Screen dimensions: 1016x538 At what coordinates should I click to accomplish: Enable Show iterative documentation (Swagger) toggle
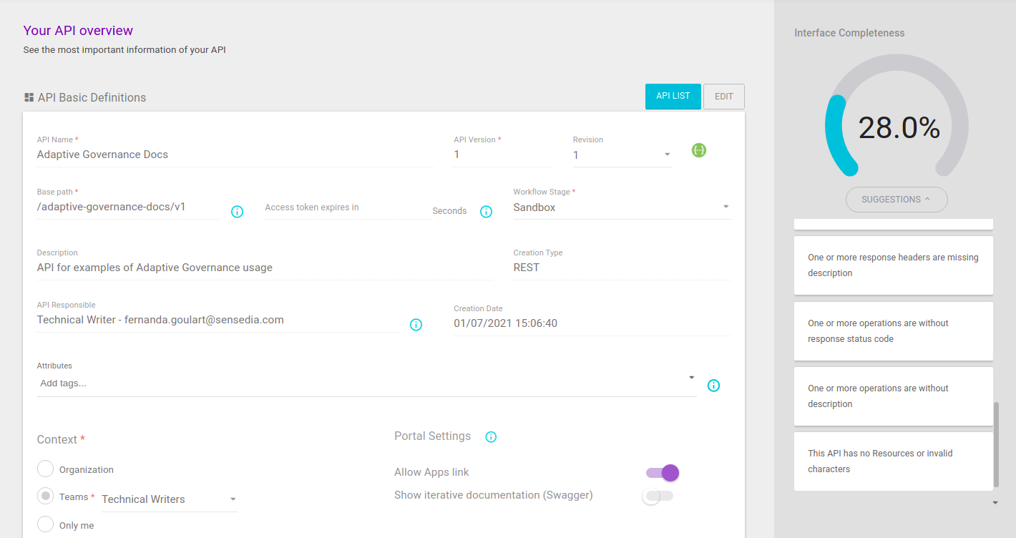point(658,496)
